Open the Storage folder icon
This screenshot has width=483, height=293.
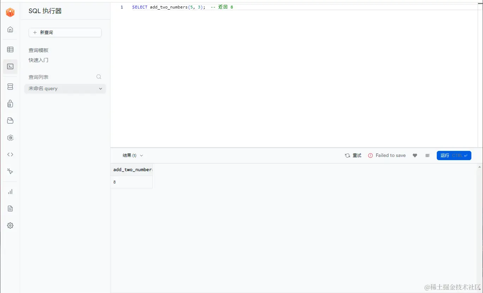coord(10,121)
